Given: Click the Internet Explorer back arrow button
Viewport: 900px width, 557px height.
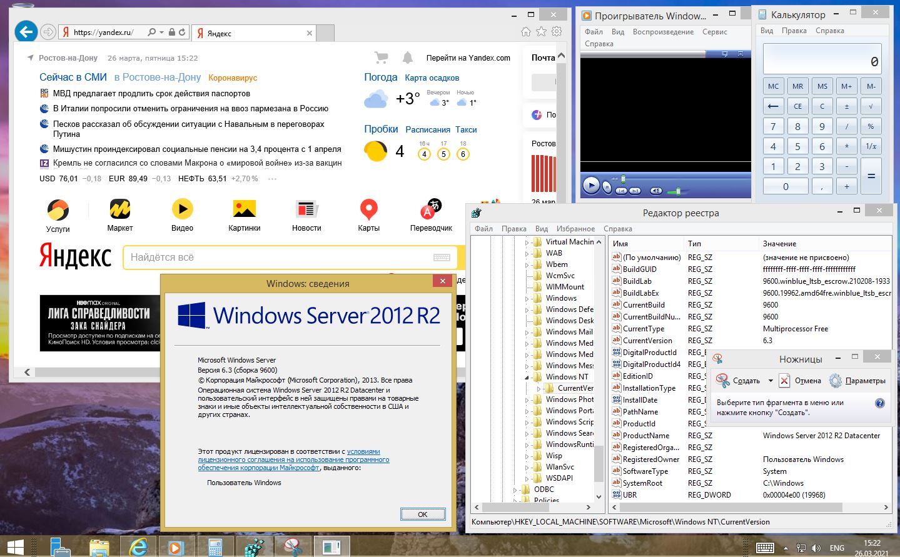Looking at the screenshot, I should [x=26, y=31].
